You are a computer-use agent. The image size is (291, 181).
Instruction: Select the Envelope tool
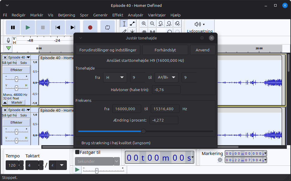pos(132,24)
